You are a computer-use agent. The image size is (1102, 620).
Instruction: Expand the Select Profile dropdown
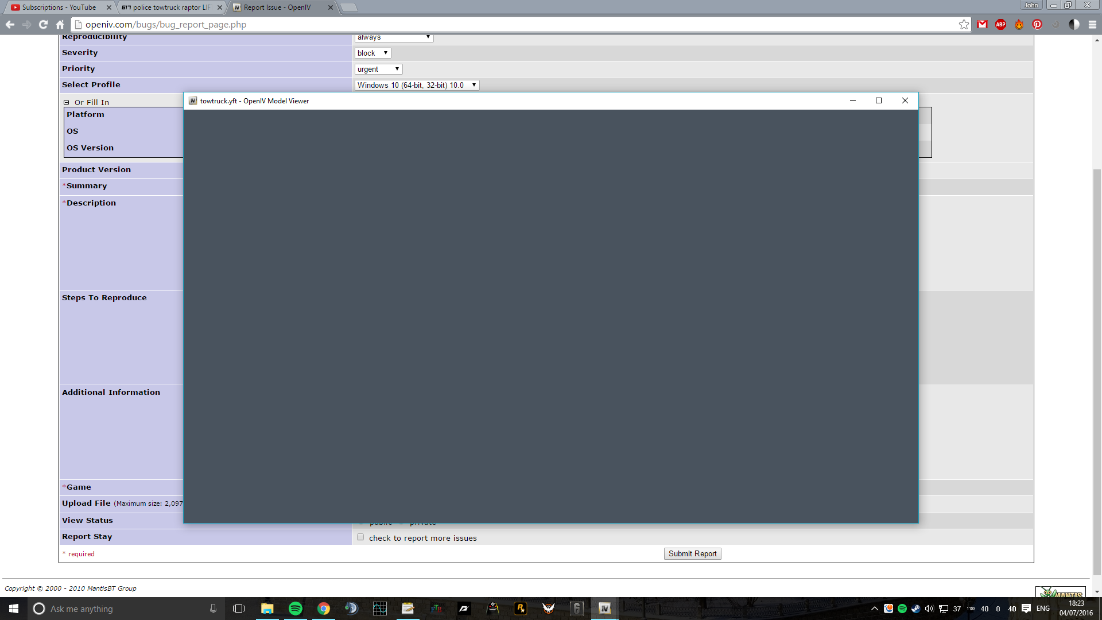pos(417,85)
